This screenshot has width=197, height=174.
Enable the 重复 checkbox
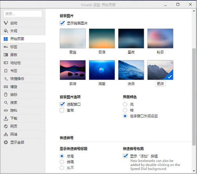[62, 110]
